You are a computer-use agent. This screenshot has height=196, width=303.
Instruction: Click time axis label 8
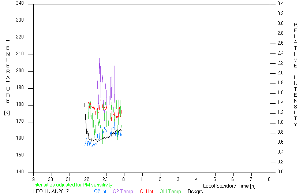click(x=269, y=179)
